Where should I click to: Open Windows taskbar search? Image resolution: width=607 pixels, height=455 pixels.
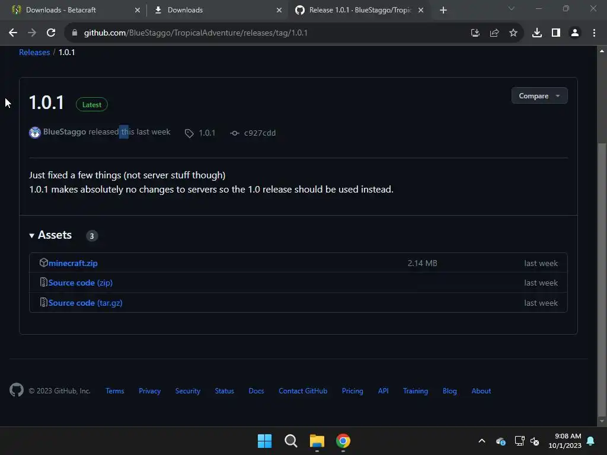pos(290,441)
